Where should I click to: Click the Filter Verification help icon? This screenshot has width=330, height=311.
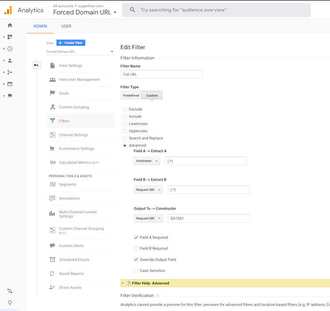tap(157, 296)
